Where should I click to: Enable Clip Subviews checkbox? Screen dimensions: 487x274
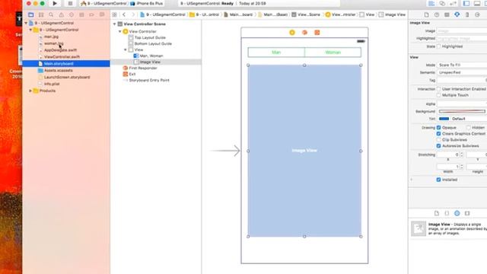(438, 140)
